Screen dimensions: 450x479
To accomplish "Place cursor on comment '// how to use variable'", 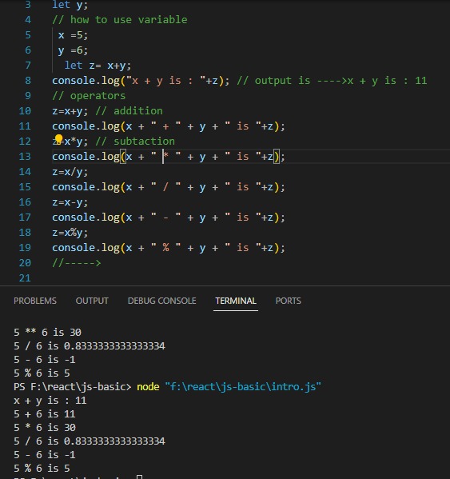I will tap(120, 20).
